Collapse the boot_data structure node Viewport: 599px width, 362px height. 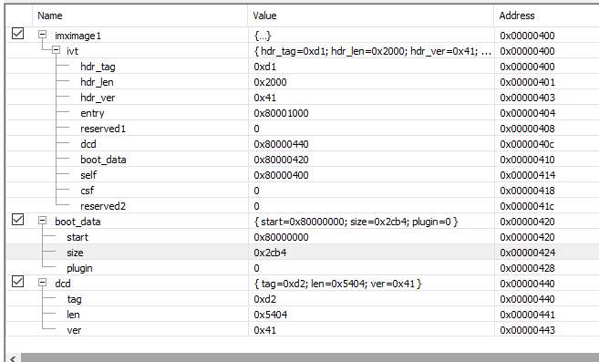[43, 221]
